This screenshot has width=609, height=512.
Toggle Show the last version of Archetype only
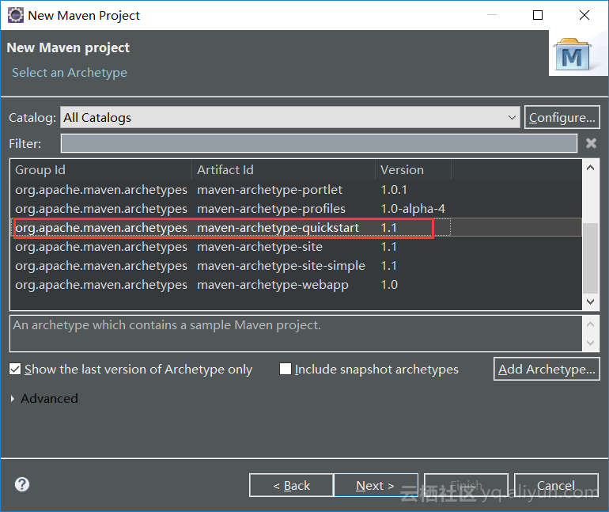[x=15, y=369]
